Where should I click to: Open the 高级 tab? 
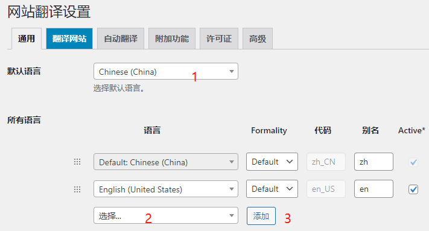tap(258, 39)
